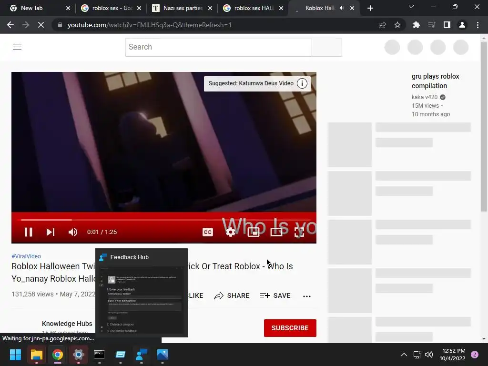
Task: Switch to the roblox sex HALL tab
Action: click(253, 8)
